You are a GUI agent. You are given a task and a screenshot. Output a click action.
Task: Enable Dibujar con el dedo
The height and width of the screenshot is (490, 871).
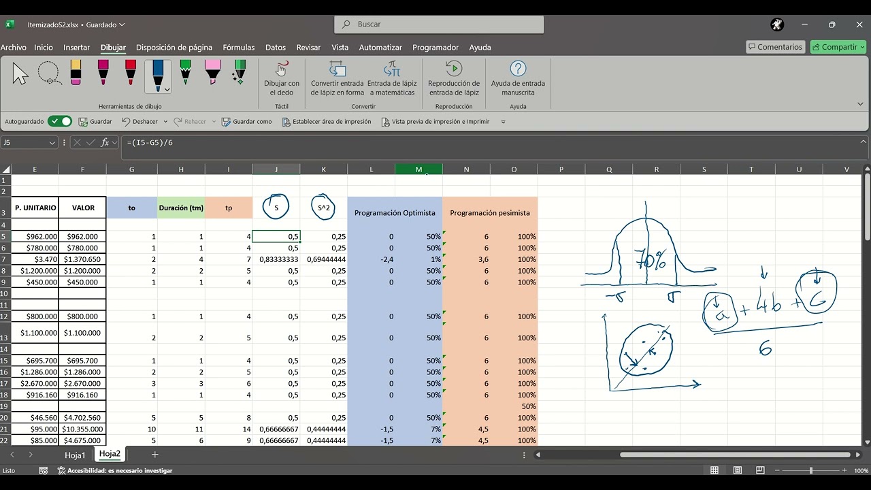pyautogui.click(x=282, y=78)
